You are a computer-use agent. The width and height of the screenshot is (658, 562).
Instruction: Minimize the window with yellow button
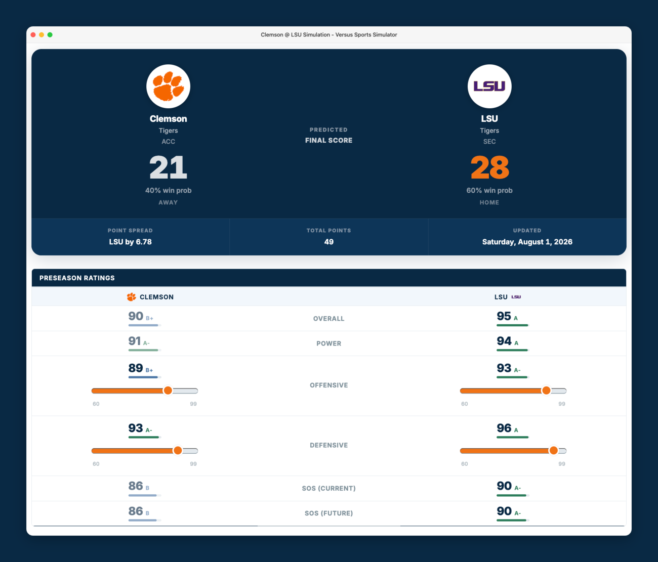(42, 35)
